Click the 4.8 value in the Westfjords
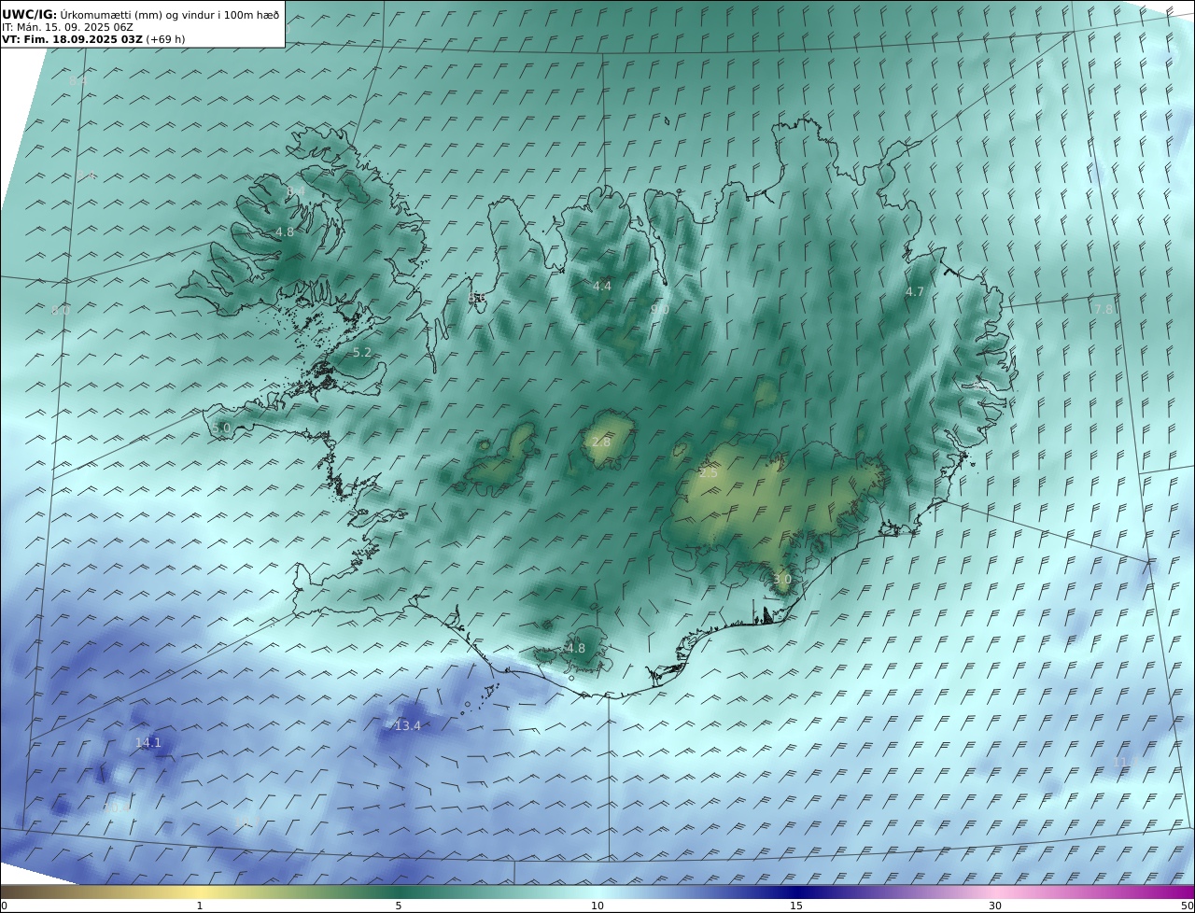1195x913 pixels. pyautogui.click(x=285, y=232)
